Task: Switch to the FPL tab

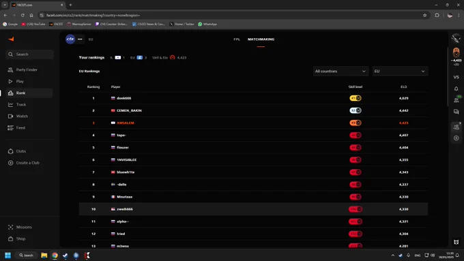Action: pos(237,40)
